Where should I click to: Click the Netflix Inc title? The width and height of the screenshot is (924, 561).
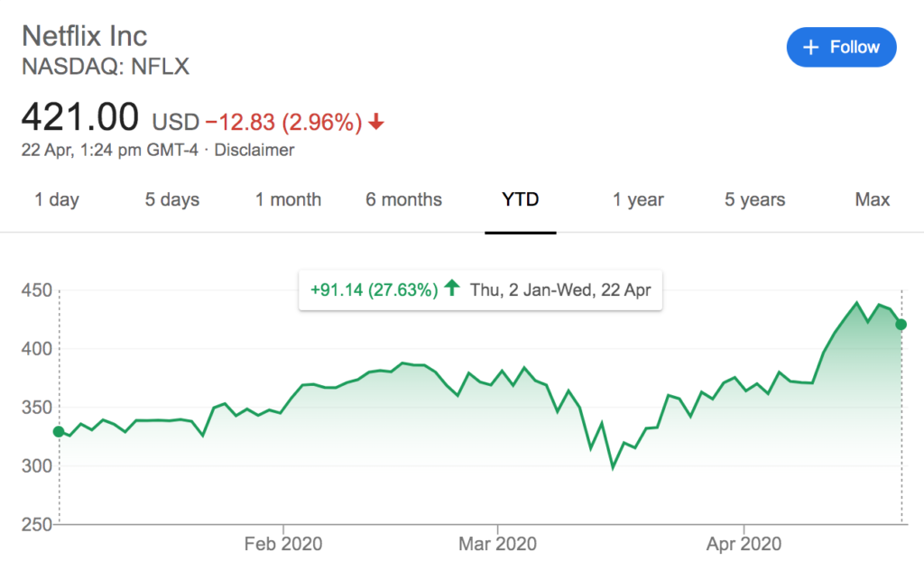click(x=84, y=36)
